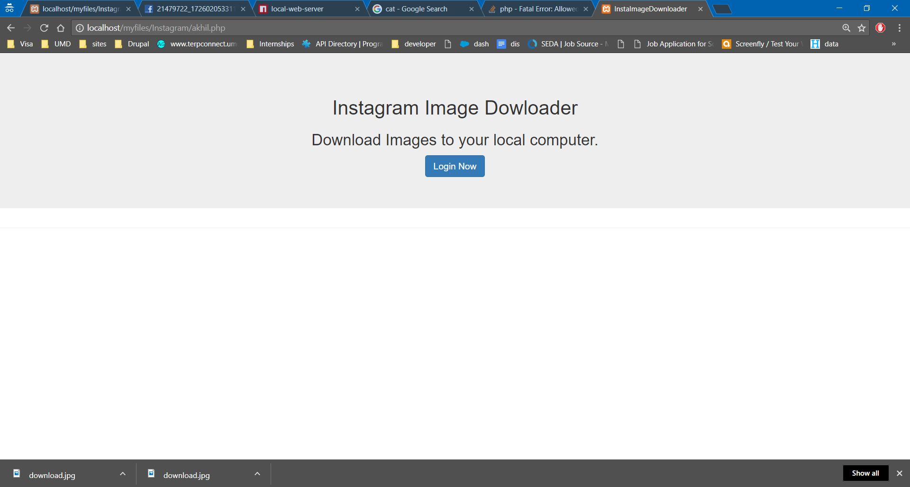Image resolution: width=910 pixels, height=487 pixels.
Task: Open the unlabeled page bookmark after SEDA
Action: [x=621, y=44]
